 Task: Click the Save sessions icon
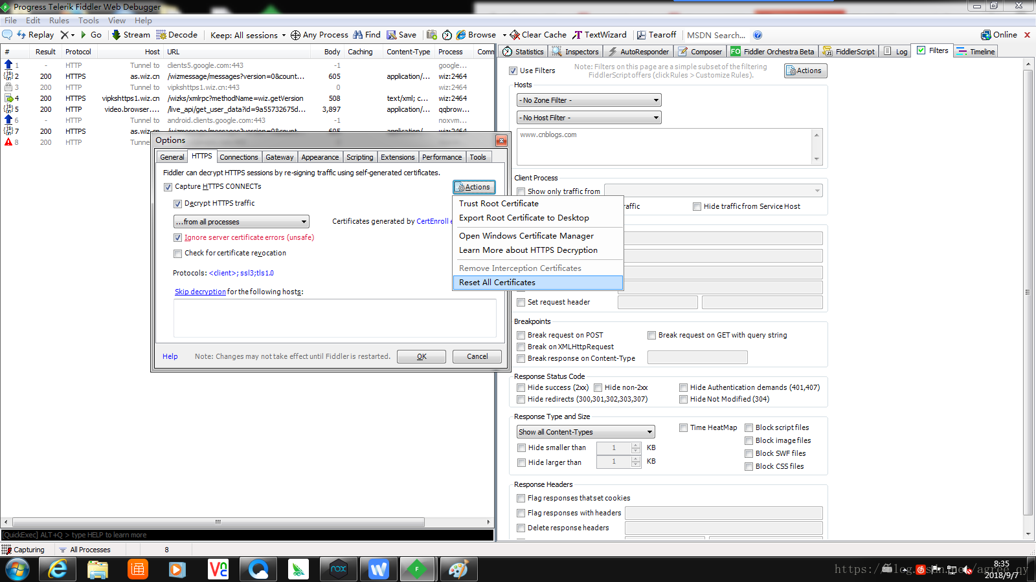click(x=392, y=35)
